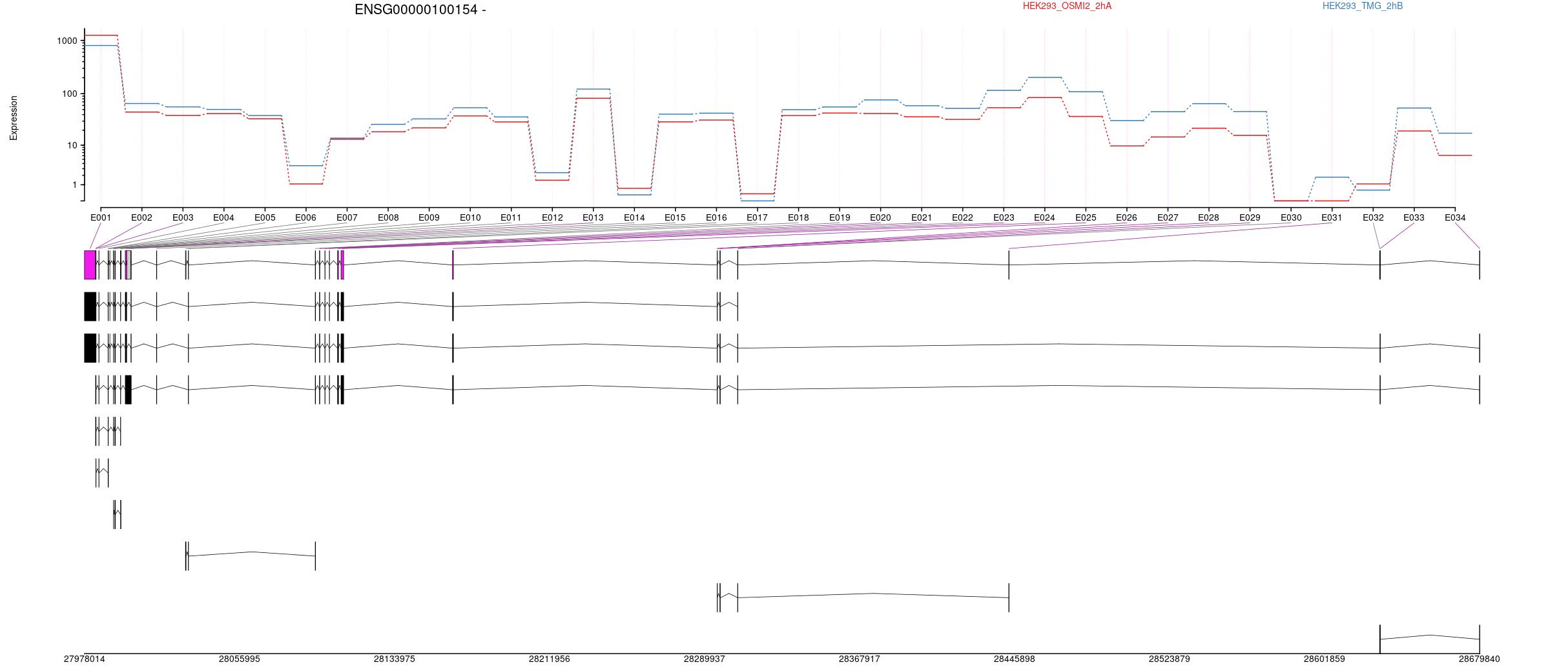Click exon label E006
1550x671 pixels.
[305, 217]
